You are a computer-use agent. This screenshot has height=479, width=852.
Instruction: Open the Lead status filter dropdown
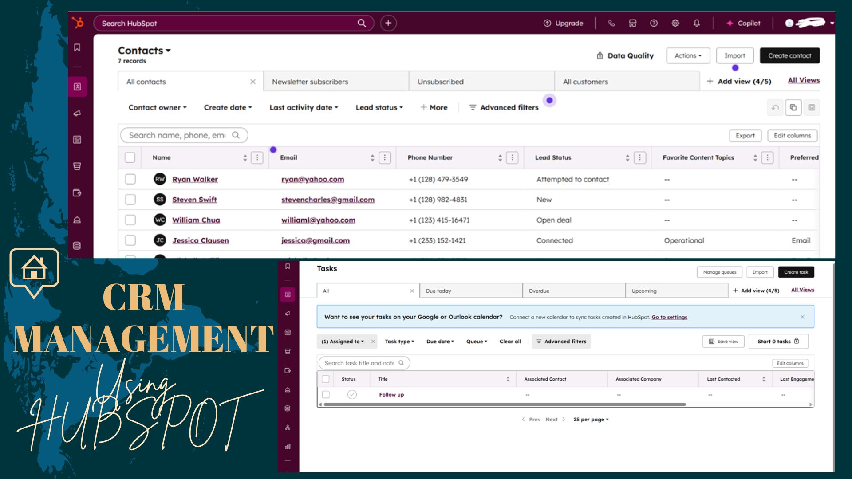379,107
